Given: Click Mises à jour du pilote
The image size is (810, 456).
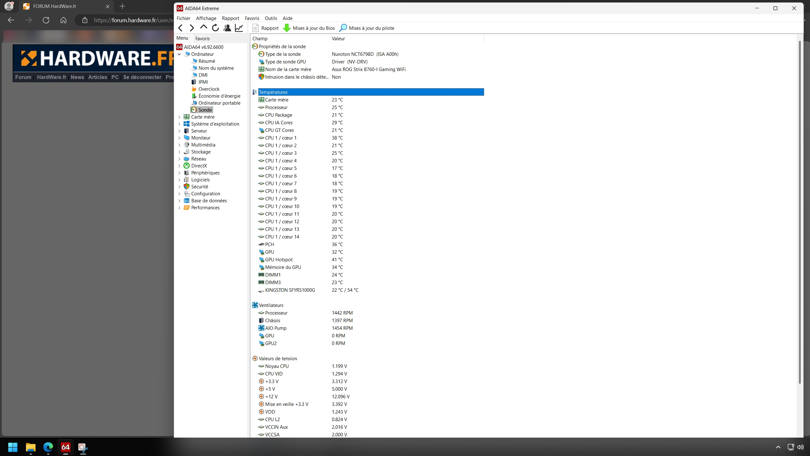Looking at the screenshot, I should (x=367, y=28).
